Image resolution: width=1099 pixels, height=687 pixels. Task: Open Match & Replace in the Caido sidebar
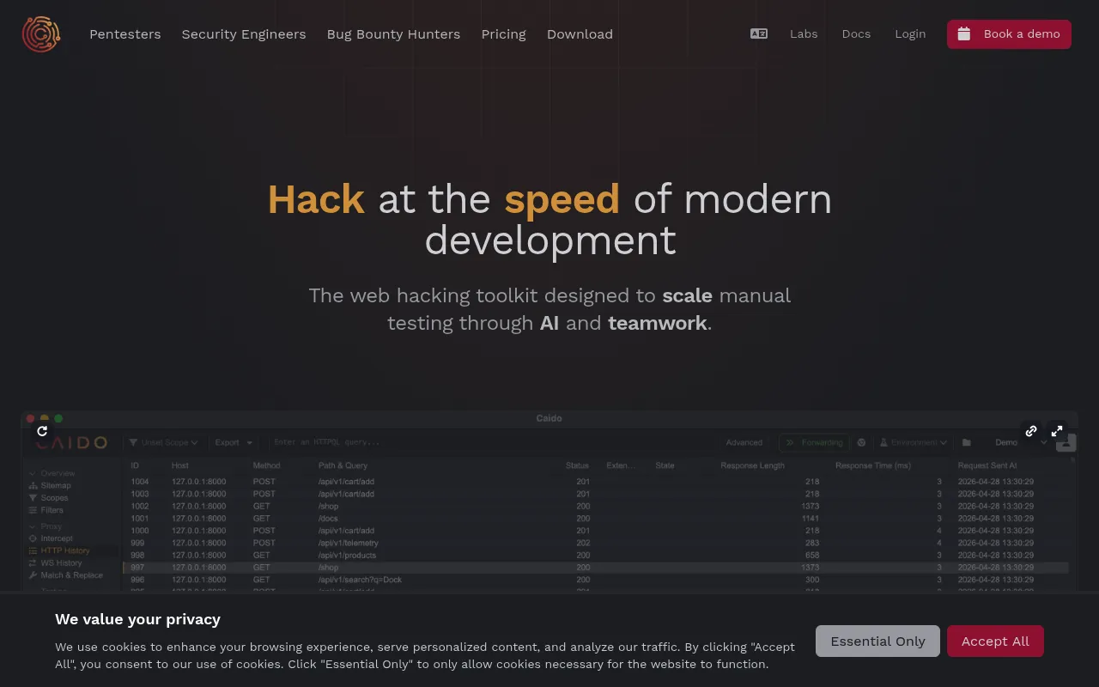(65, 575)
